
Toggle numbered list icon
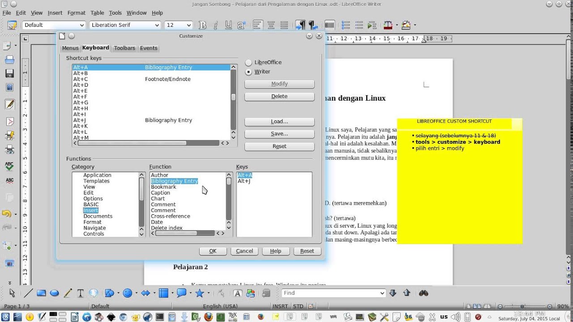point(346,25)
